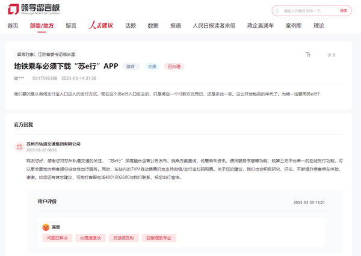Click the smiley face 满意 icon
The height and width of the screenshot is (256, 361).
46,227
